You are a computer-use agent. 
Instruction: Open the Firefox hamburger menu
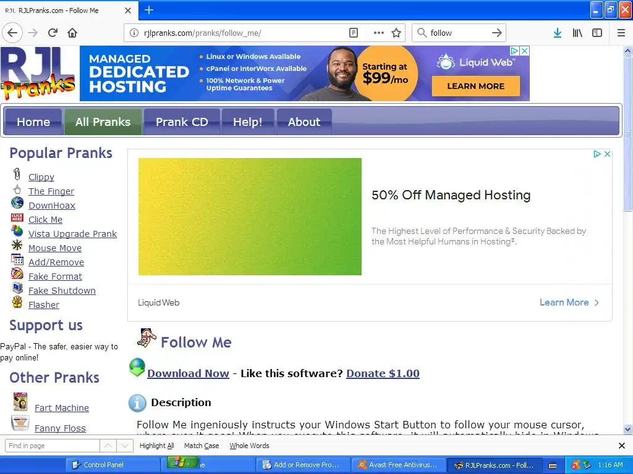621,33
